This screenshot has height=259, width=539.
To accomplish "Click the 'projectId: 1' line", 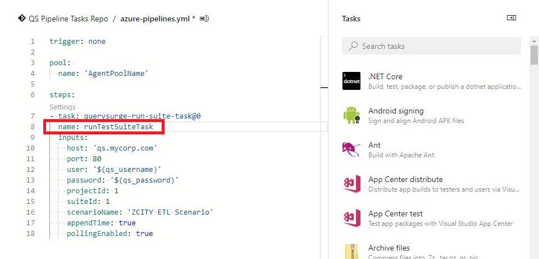I will pos(93,191).
